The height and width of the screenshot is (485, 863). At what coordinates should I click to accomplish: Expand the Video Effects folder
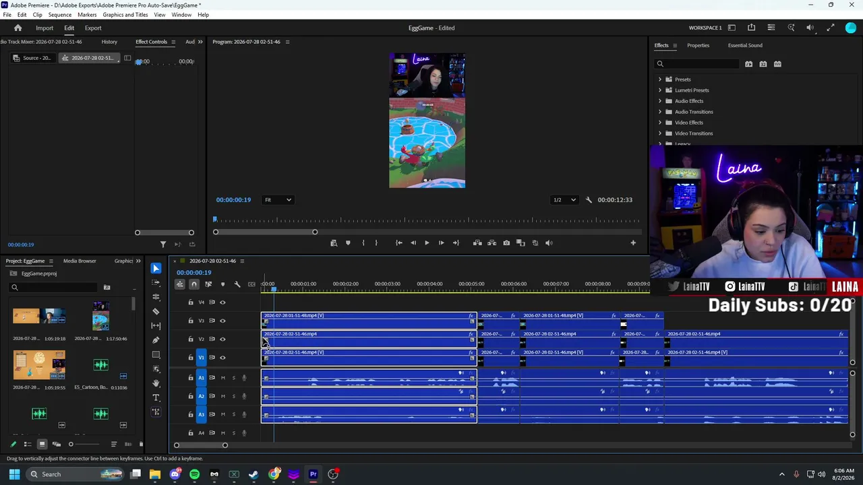(x=660, y=123)
